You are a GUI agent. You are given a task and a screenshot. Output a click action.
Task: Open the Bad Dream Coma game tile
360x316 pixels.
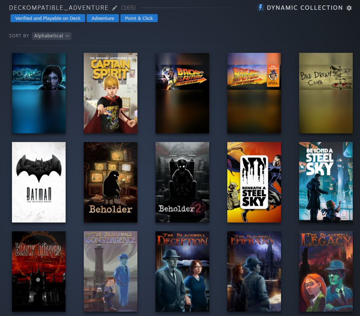point(326,93)
